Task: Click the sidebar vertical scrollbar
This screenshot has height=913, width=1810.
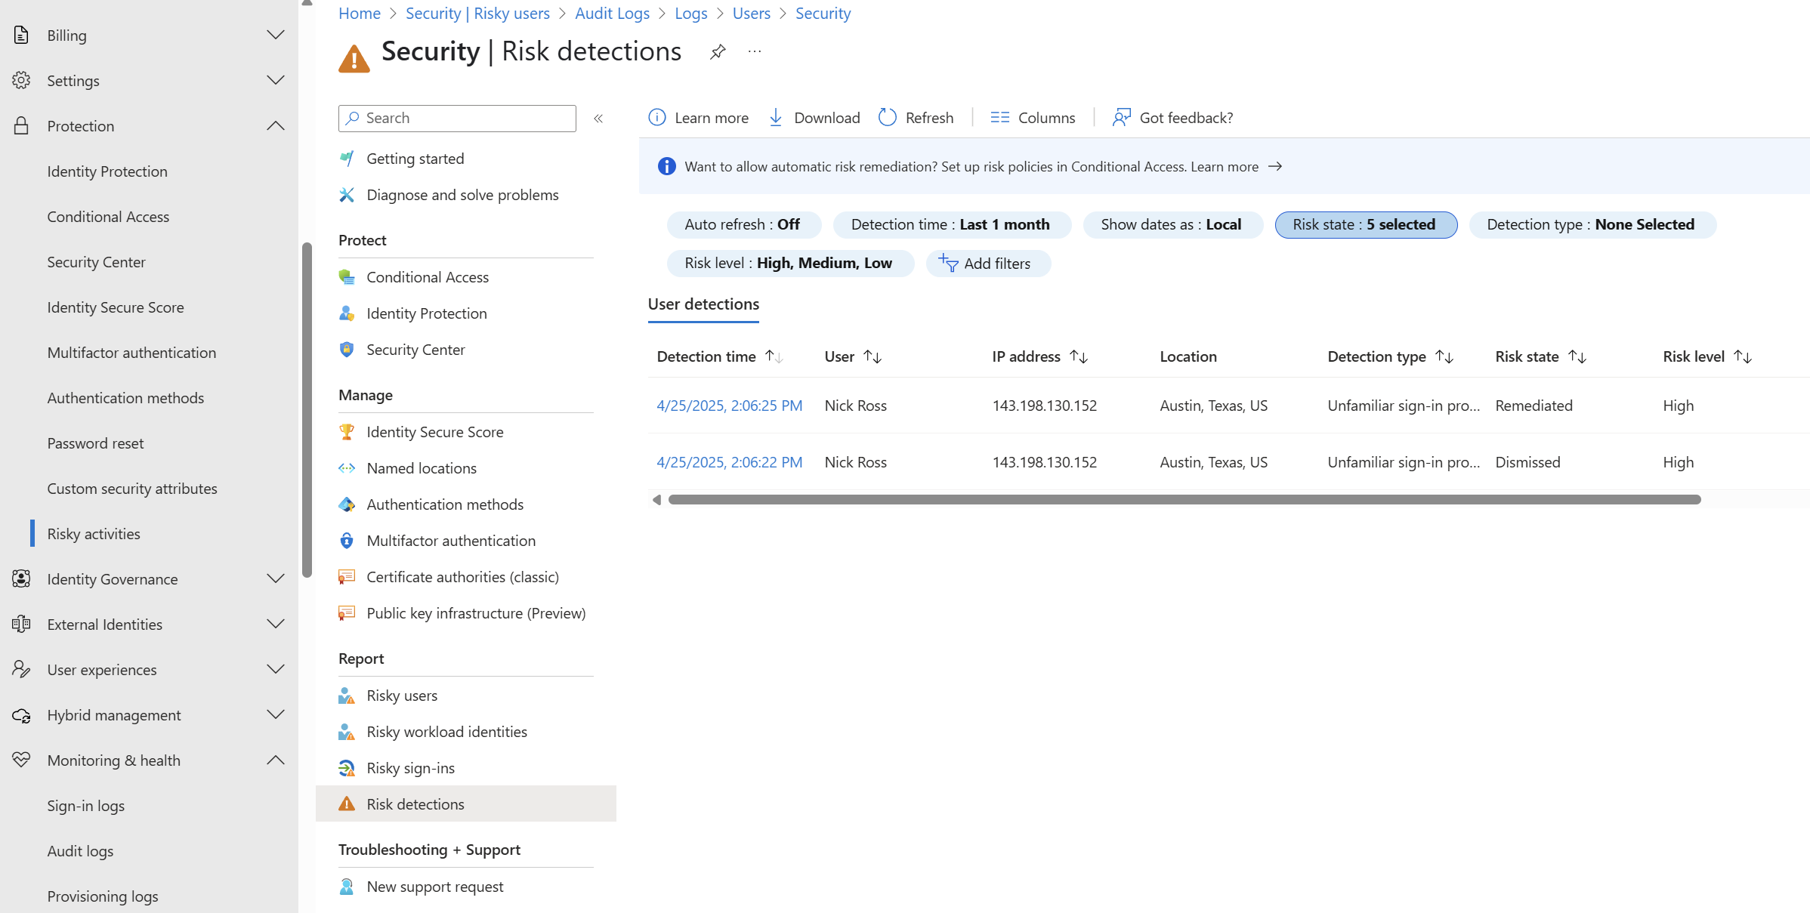Action: (307, 409)
